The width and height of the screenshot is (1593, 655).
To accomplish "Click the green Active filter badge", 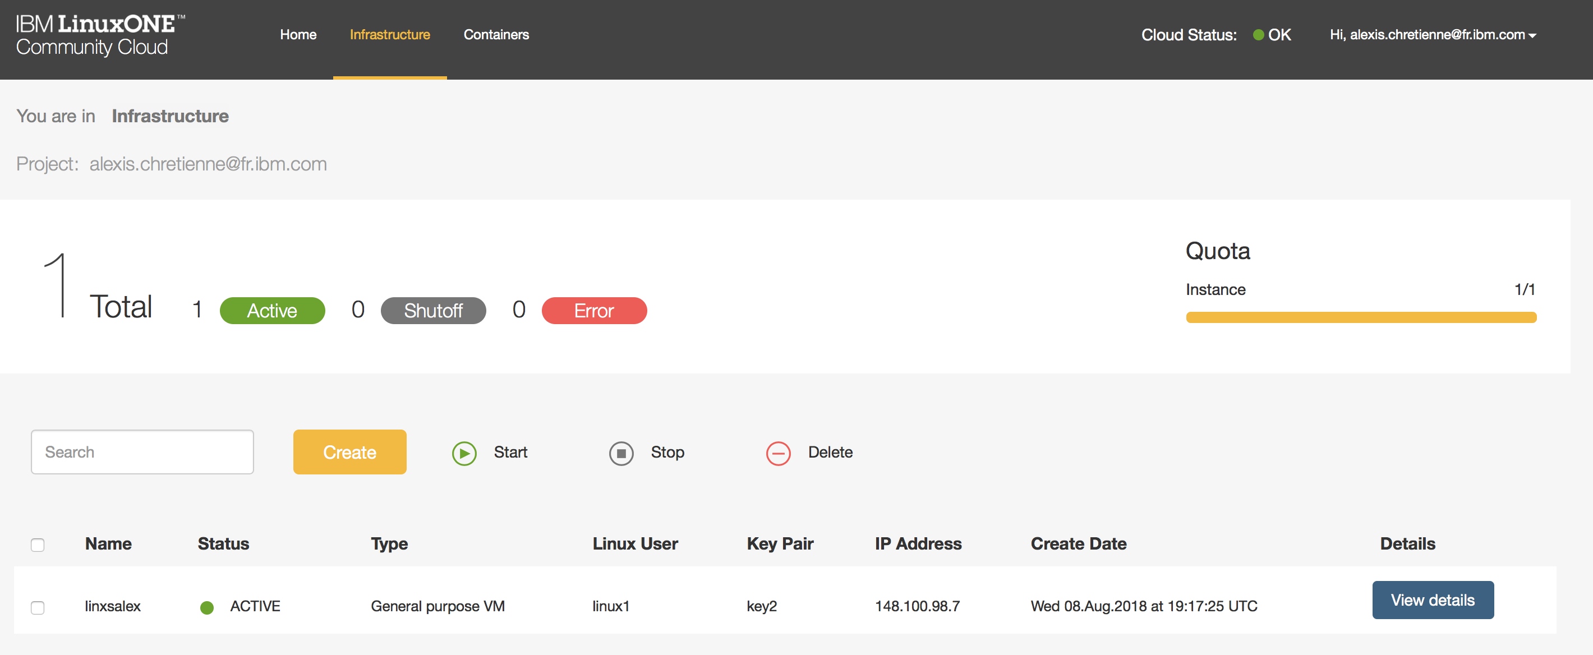I will [x=272, y=311].
